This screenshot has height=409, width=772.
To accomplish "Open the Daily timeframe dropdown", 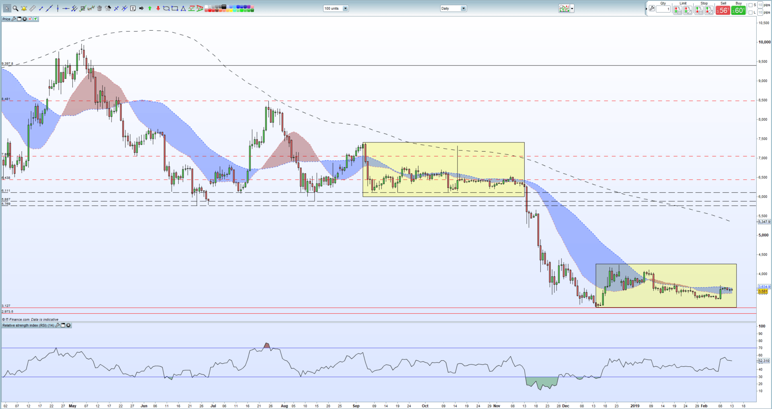I will click(453, 8).
